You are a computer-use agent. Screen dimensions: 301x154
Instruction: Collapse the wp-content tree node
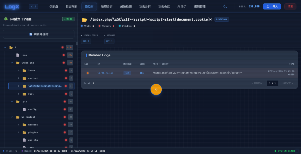pos(12,117)
